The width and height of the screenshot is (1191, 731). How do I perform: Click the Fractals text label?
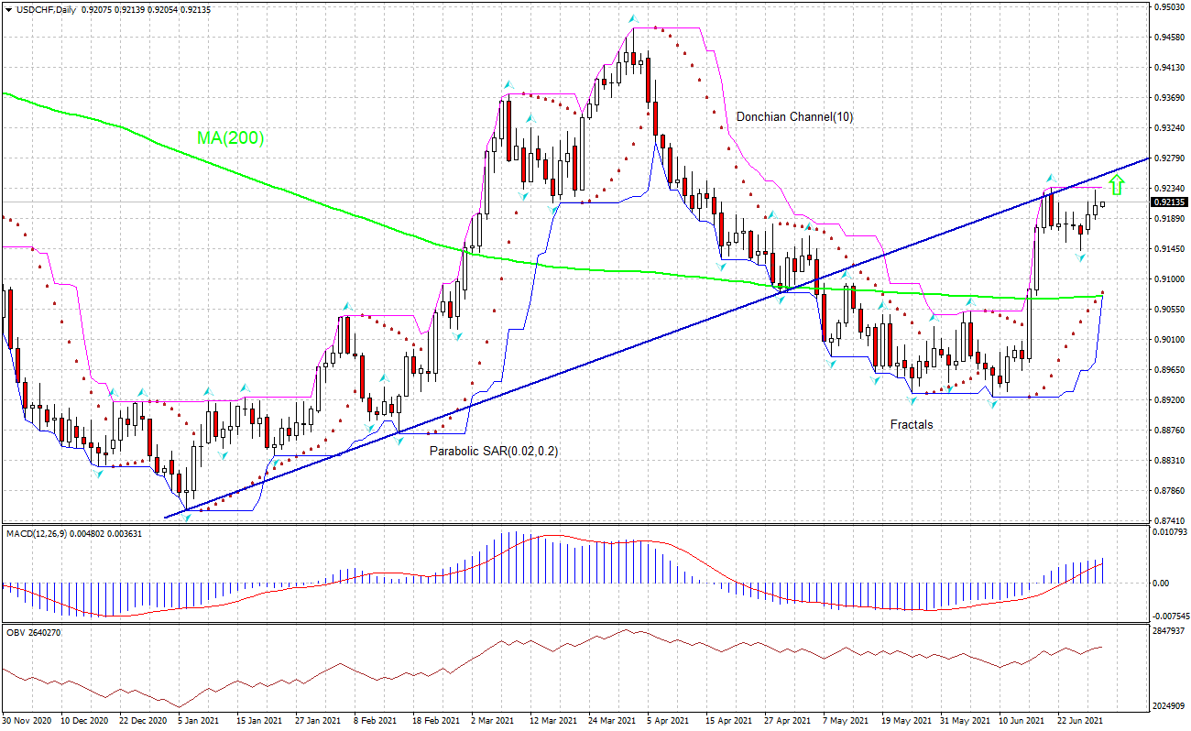click(x=911, y=425)
